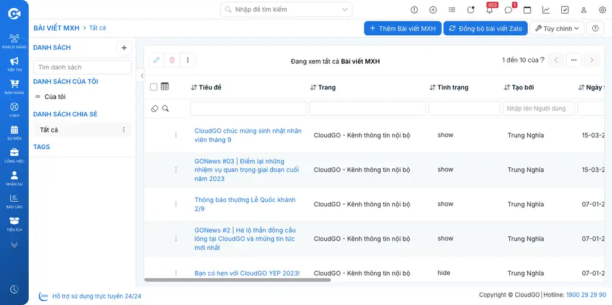Focus the Nhập tên Người dùng filter
The image size is (612, 305).
[x=539, y=109]
